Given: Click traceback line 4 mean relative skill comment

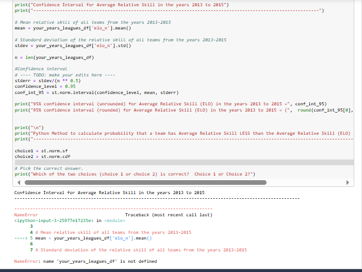Looking at the screenshot, I should pos(111,232).
